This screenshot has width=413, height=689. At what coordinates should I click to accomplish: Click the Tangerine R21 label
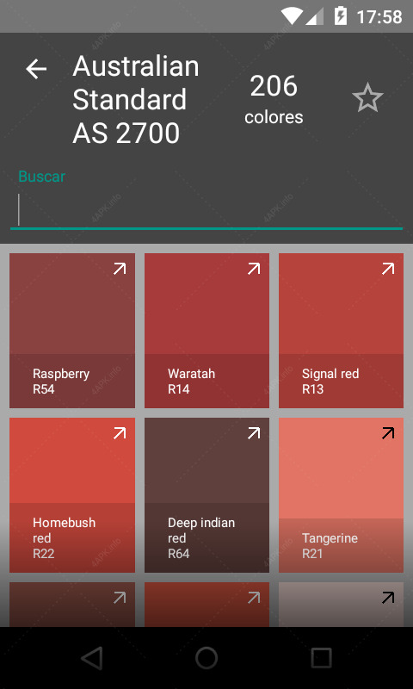[330, 546]
